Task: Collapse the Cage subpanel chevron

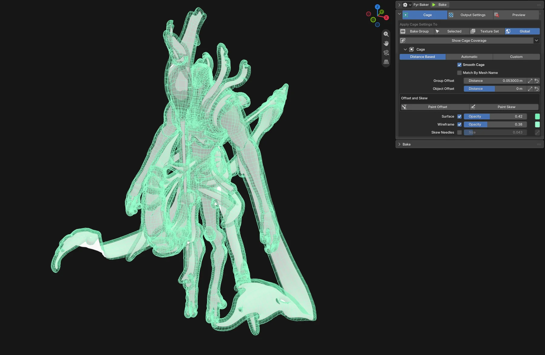Action: coord(405,49)
